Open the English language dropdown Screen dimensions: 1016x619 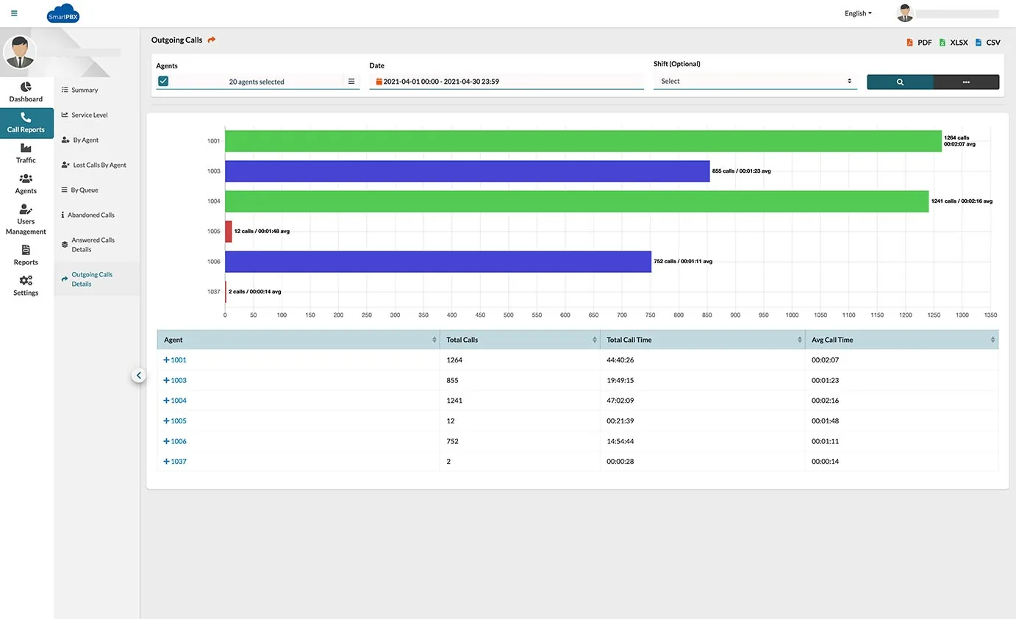858,13
